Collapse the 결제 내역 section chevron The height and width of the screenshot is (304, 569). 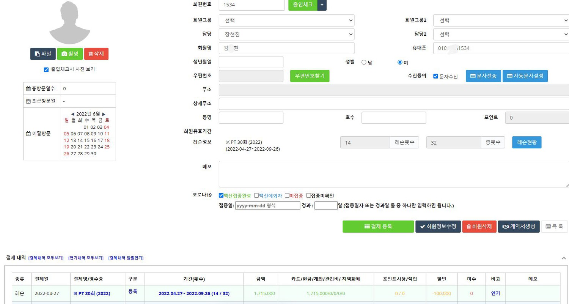coord(564,258)
